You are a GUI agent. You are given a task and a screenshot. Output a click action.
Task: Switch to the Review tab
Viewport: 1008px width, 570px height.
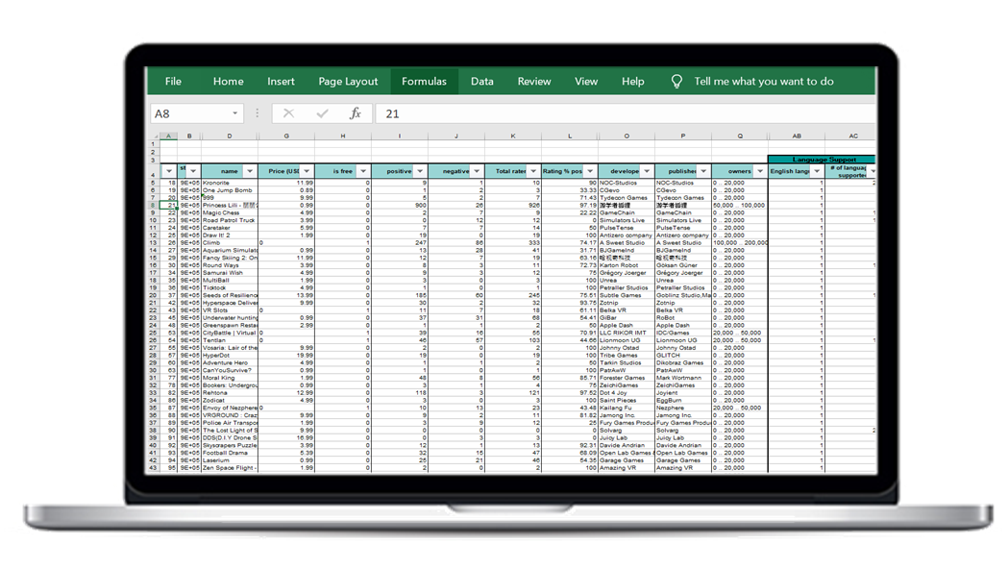click(x=533, y=81)
